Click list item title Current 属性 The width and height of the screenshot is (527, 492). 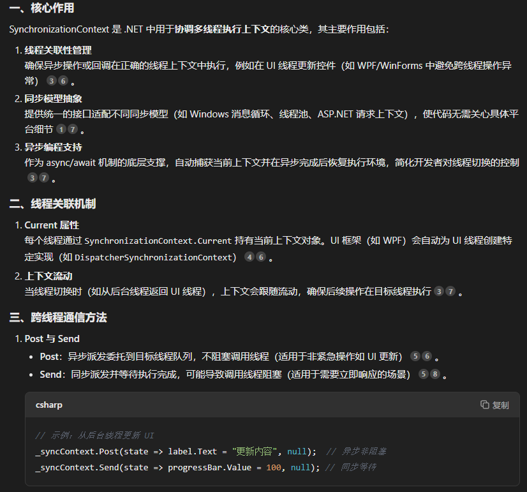pos(52,225)
